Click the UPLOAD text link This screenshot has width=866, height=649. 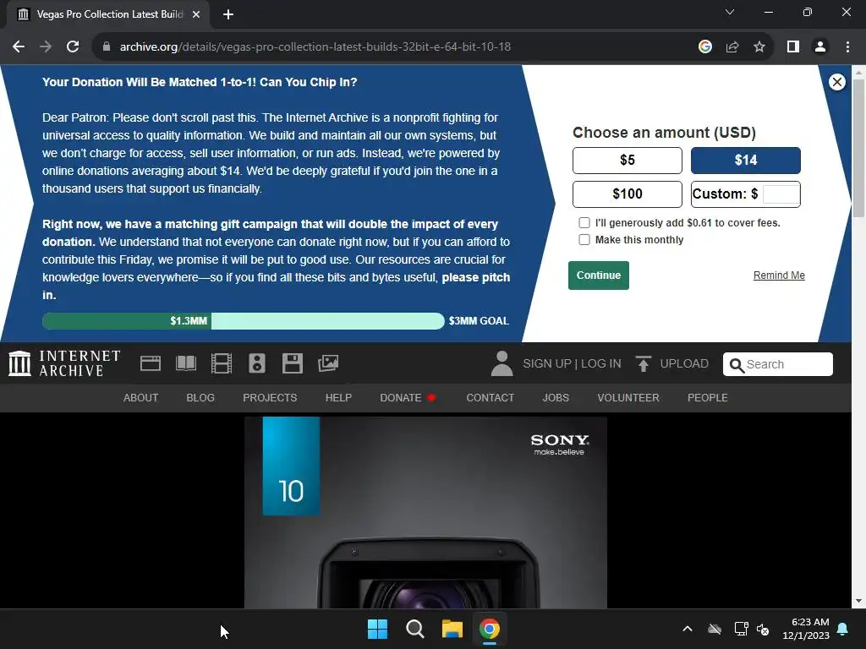click(684, 363)
